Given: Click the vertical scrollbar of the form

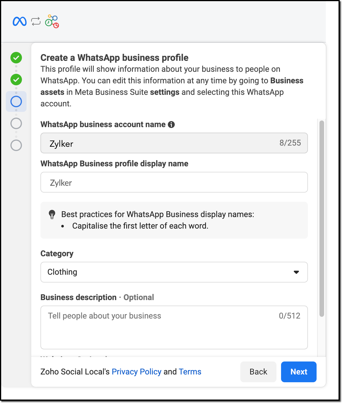Looking at the screenshot, I should click(x=321, y=219).
